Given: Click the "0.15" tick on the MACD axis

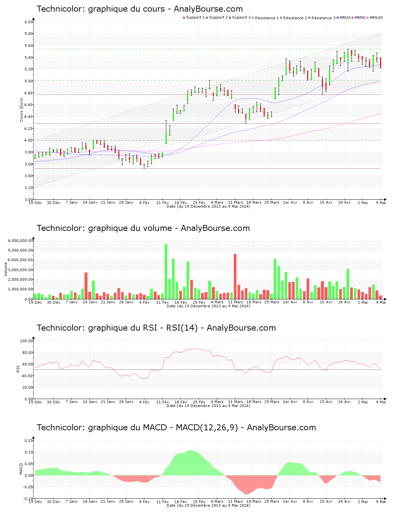Looking at the screenshot, I should (x=29, y=441).
